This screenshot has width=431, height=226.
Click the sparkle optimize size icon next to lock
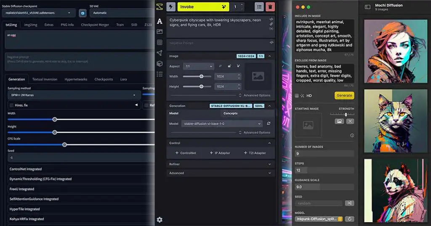coord(238,66)
